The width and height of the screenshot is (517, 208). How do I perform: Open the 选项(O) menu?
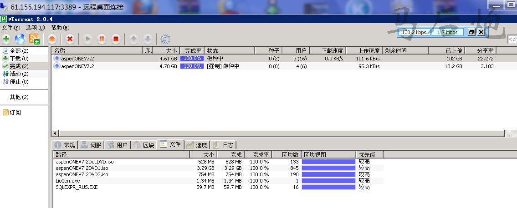tap(35, 28)
